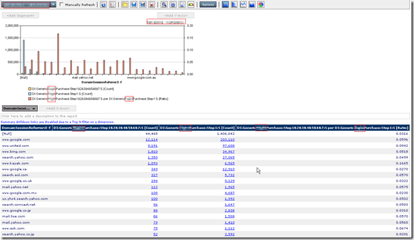Click orange legend swatch for Step1&2&3&4&5&6&7 Count

[x=30, y=89]
